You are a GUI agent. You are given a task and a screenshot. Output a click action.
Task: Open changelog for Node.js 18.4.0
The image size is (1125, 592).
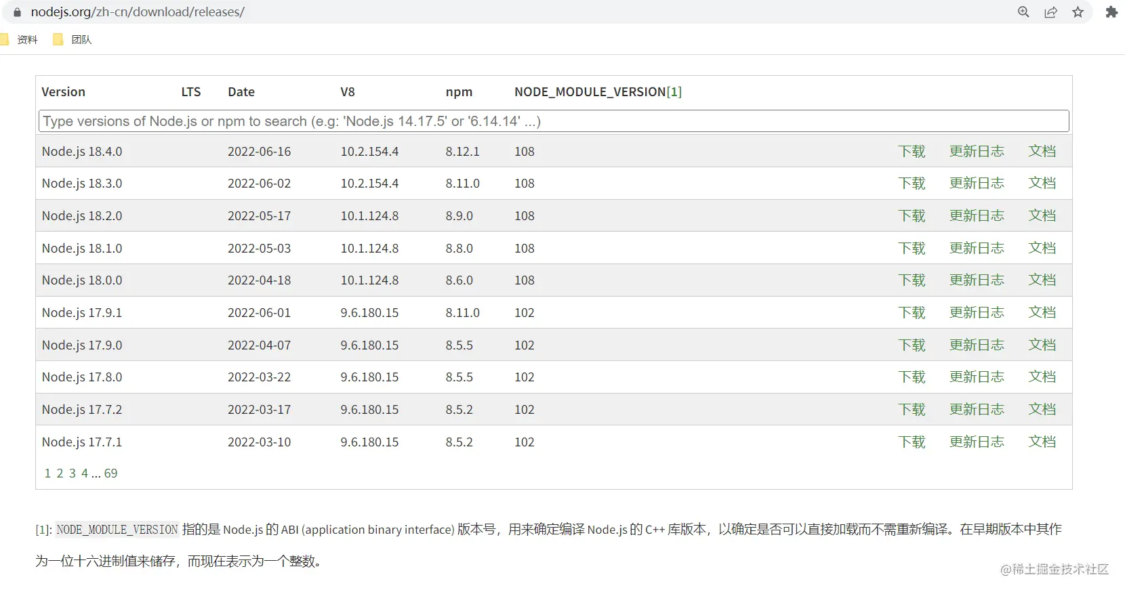pyautogui.click(x=977, y=151)
